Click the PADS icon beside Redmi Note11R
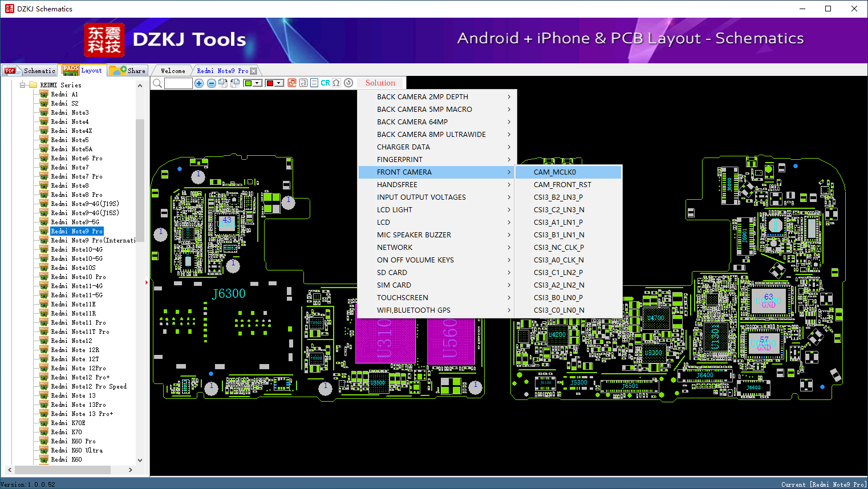868x489 pixels. pos(44,313)
